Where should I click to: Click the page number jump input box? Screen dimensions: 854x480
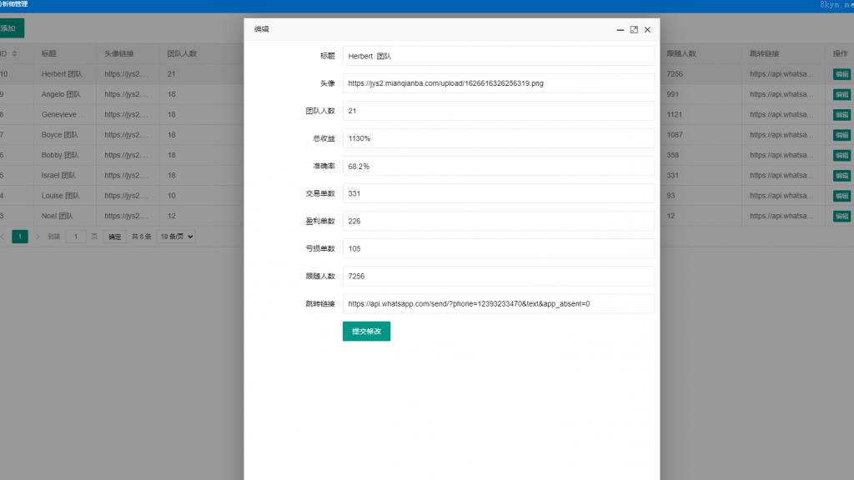pyautogui.click(x=76, y=237)
